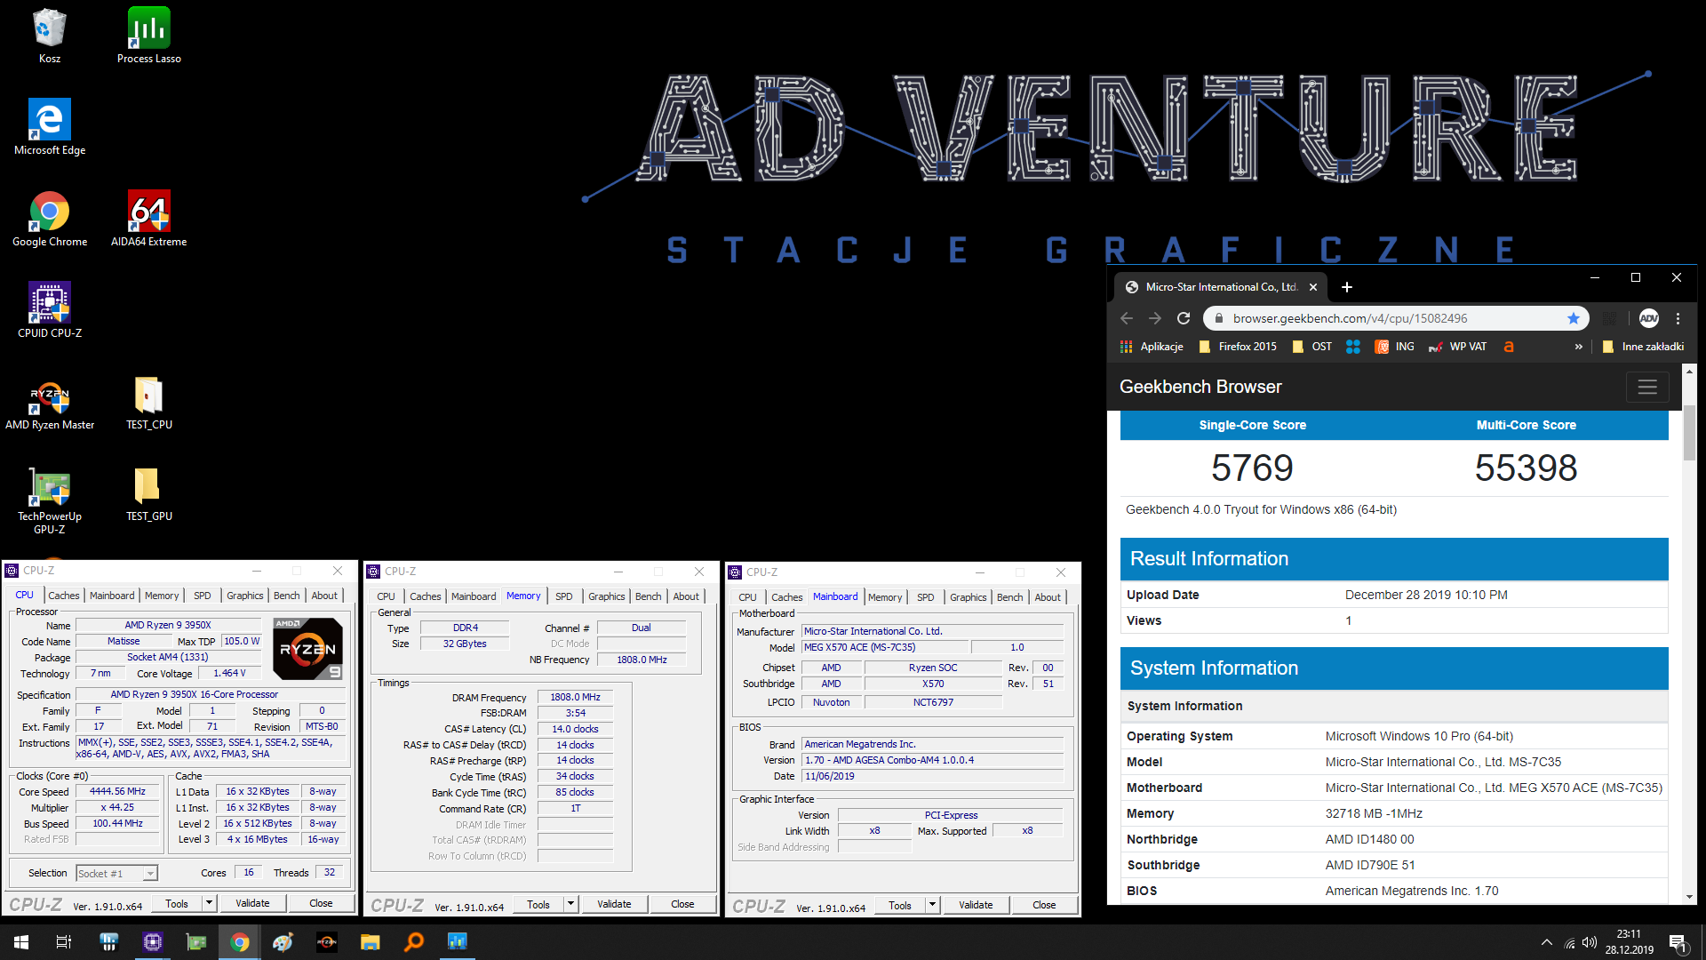Click the Paint palette taskbar icon
This screenshot has height=960, width=1706.
[x=283, y=942]
